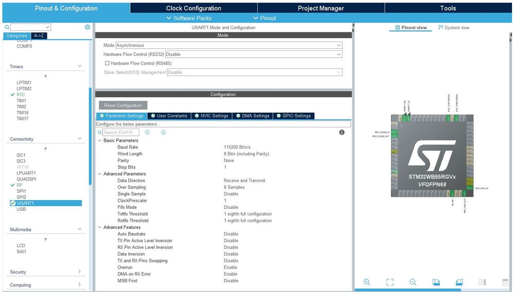514x292 pixels.
Task: Open the NVIC Settings tab
Action: (211, 116)
